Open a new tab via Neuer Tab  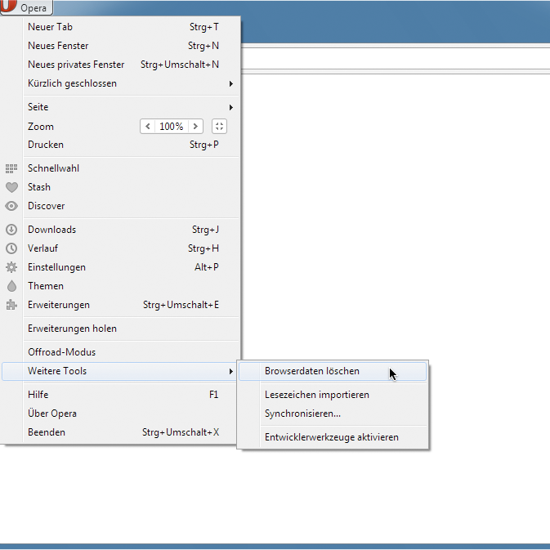click(121, 27)
